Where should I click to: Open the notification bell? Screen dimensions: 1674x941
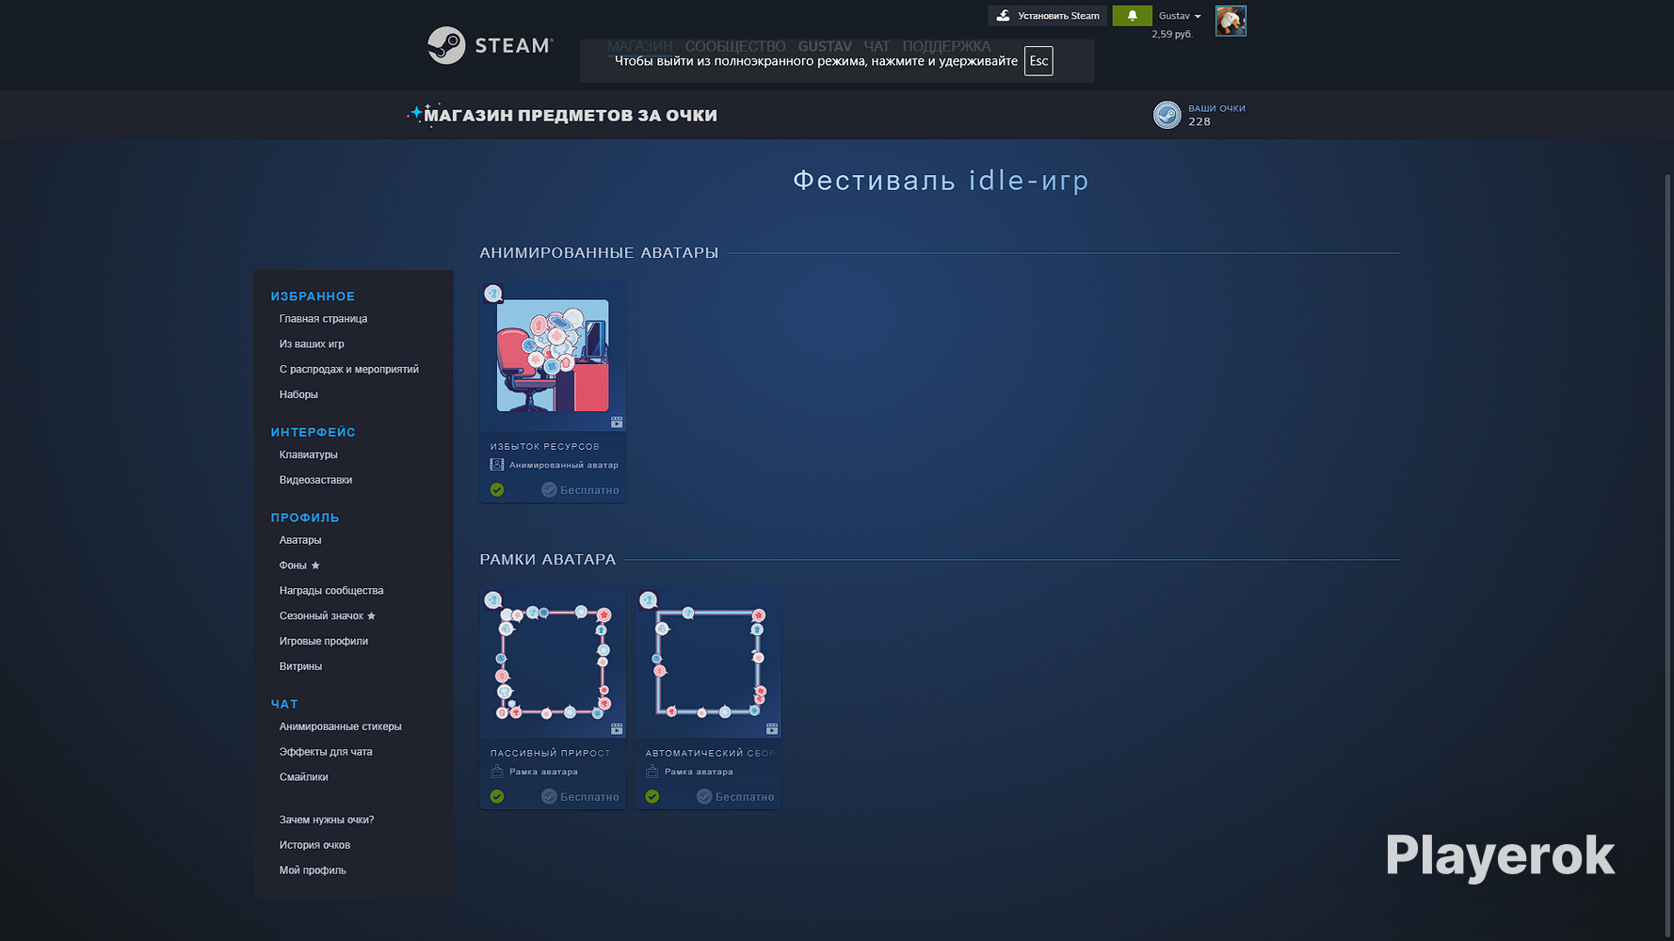(1132, 15)
